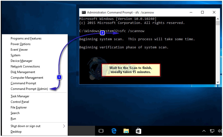The height and width of the screenshot is (137, 223).
Task: Select Command Prompt (Admin)
Action: tap(29, 89)
